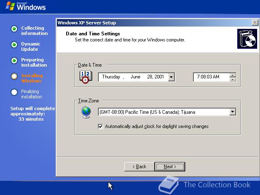Open the date picker dropdown arrow
Viewport: 260px width, 195px height.
coord(171,77)
